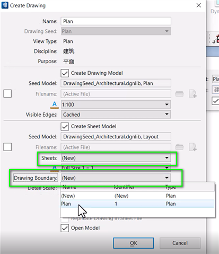Browse folder icon for drawing model Filename
This screenshot has width=219, height=254.
coord(179,94)
